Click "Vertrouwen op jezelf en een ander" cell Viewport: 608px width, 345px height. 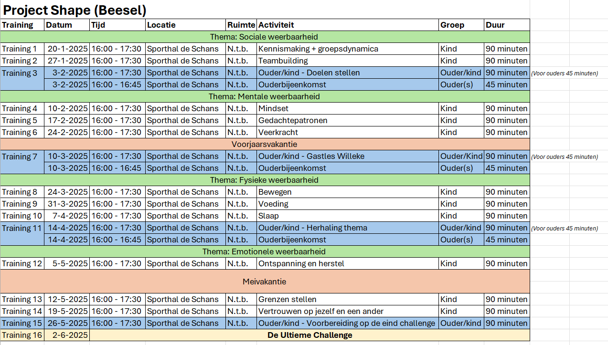348,311
